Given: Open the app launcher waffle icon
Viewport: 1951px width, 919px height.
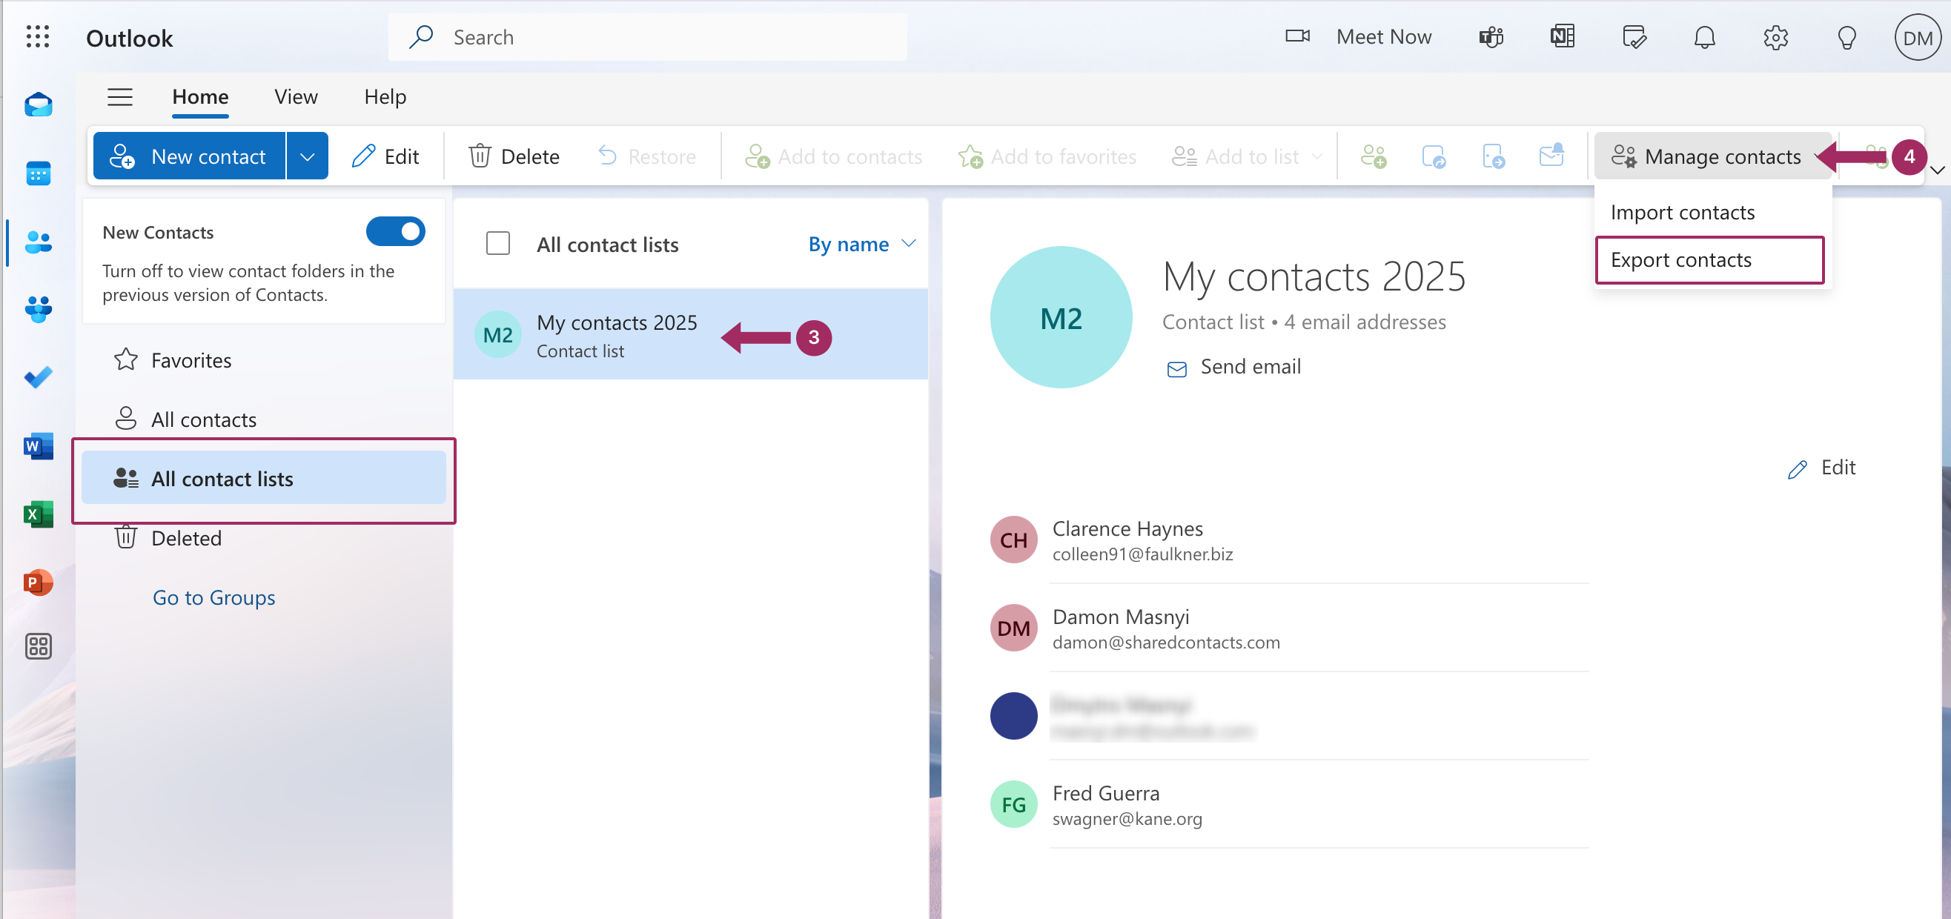Looking at the screenshot, I should [38, 37].
